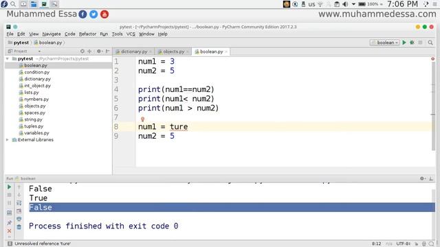Screen dimensions: 440x247
Task: Open Project panel gear settings
Action: point(99,51)
